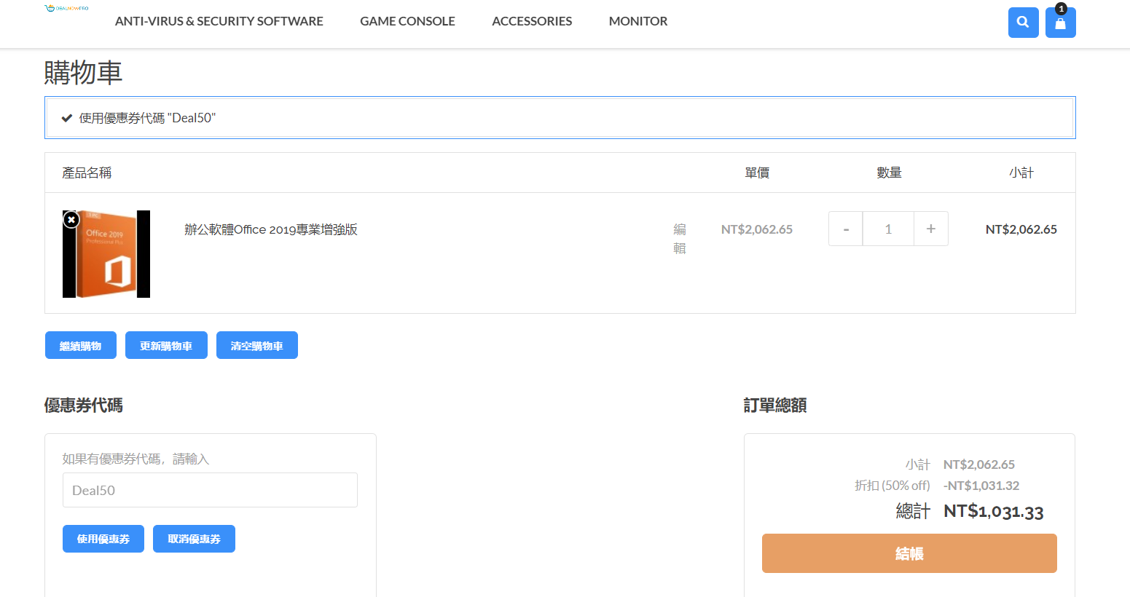Click the 使用優惠券 button
This screenshot has width=1130, height=597.
point(103,539)
